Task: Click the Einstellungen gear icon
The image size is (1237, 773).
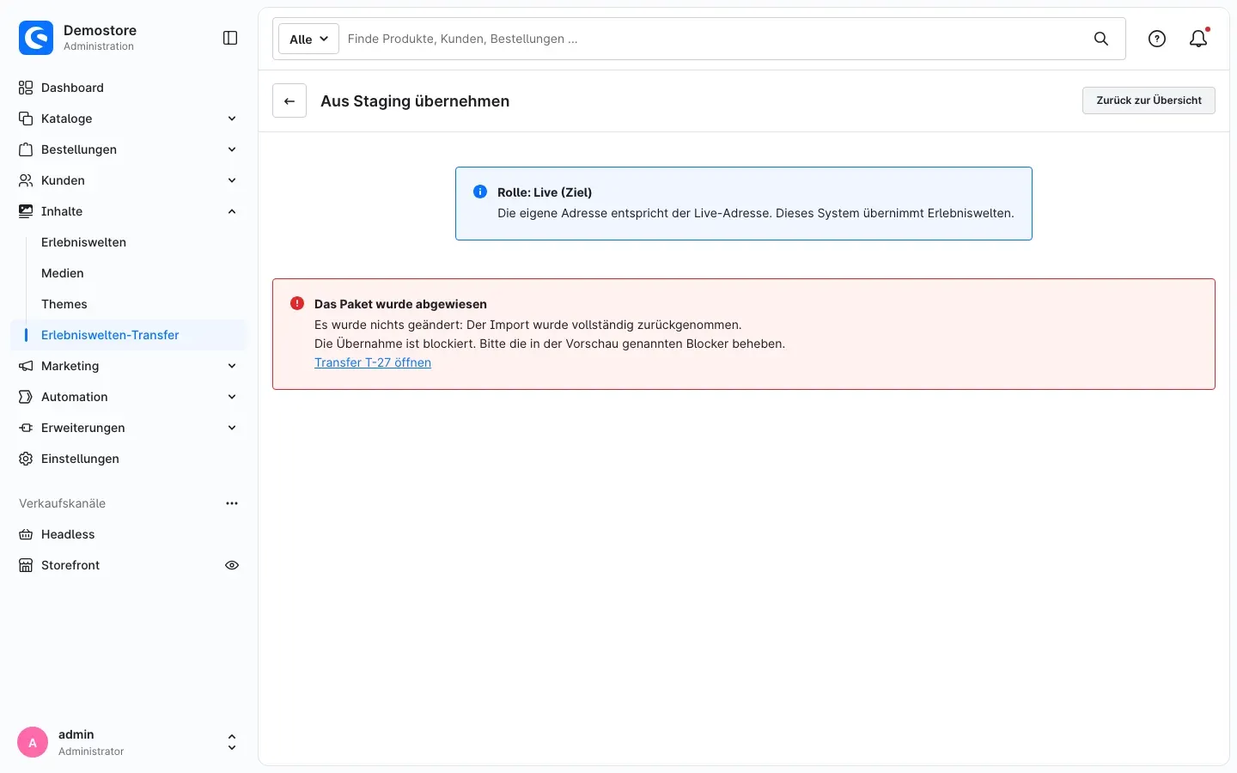Action: pos(26,459)
